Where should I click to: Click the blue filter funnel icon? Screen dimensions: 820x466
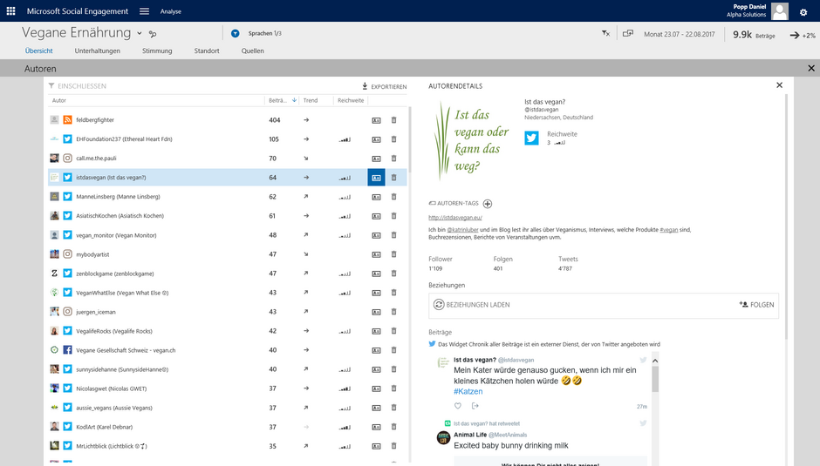point(236,33)
